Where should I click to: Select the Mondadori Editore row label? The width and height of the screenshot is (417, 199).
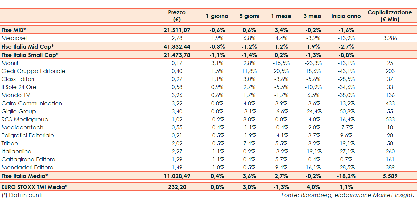pyautogui.click(x=27, y=167)
